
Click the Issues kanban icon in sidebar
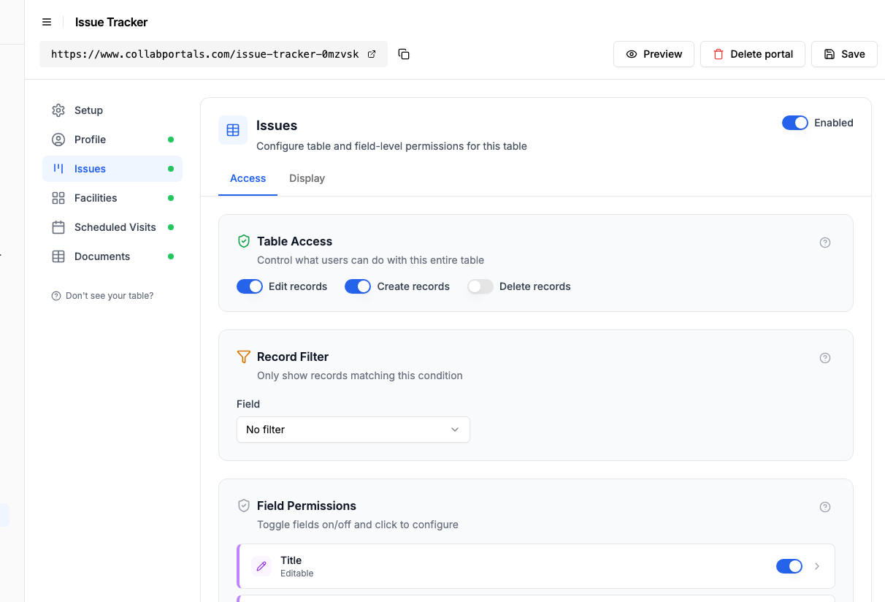coord(58,169)
